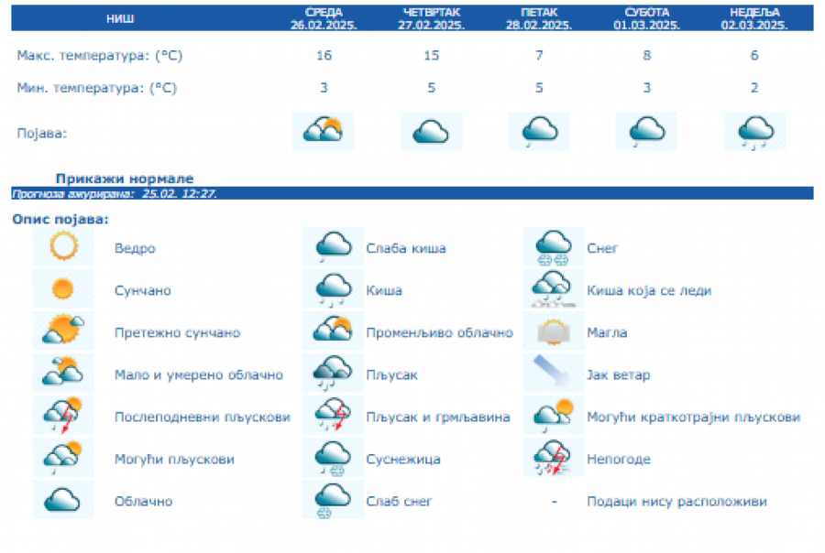Click the Пљусак и грмљавина legend icon
Image resolution: width=825 pixels, height=553 pixels.
tap(333, 417)
